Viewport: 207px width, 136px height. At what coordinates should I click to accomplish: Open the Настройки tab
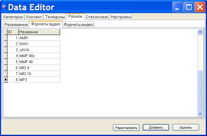click(x=121, y=17)
